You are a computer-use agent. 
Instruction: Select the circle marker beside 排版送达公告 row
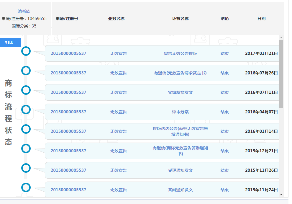click(26, 129)
